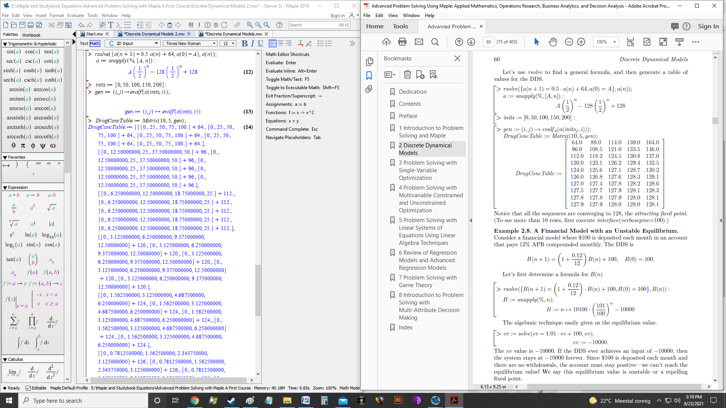Switch to the Workbook tab
Screen dimensions: 726x408
click(31, 35)
